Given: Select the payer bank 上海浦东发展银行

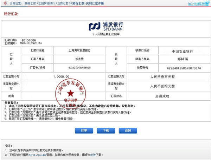Looking at the screenshot, I should pyautogui.click(x=79, y=51).
